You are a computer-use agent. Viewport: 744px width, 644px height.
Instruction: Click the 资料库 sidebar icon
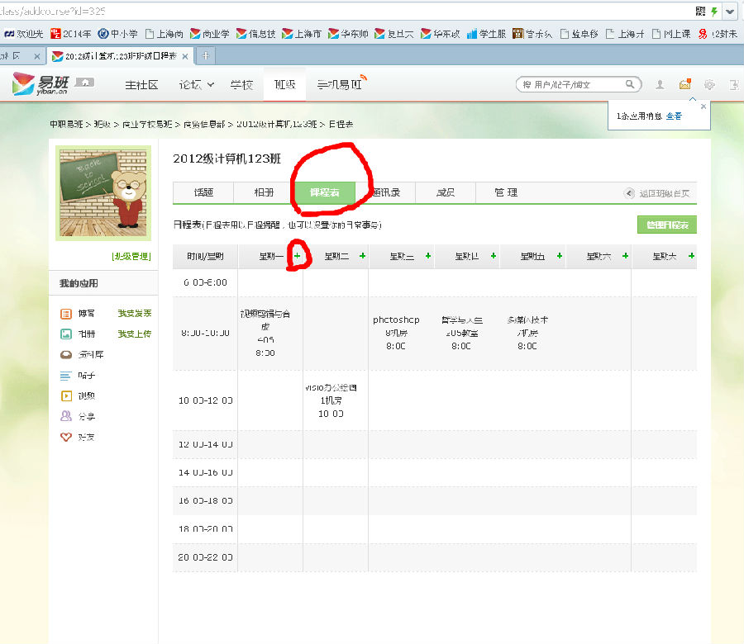(66, 355)
